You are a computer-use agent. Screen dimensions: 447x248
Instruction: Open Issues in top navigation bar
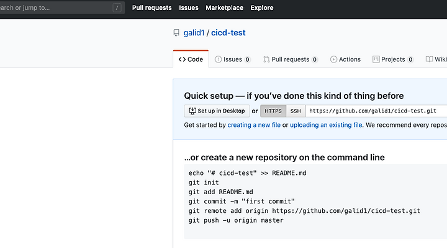pos(189,7)
